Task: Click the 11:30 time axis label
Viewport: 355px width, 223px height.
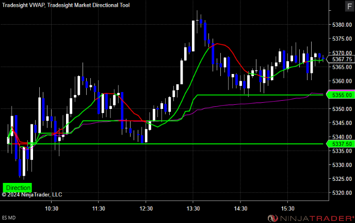Action: (x=99, y=209)
